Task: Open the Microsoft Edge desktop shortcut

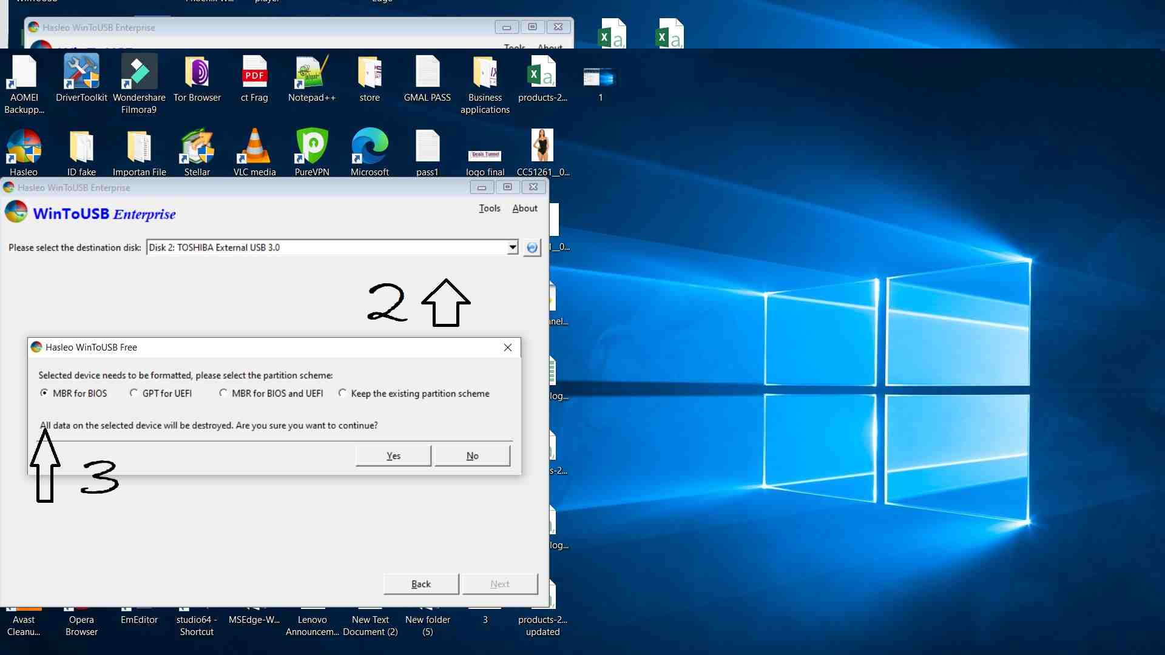Action: (370, 152)
